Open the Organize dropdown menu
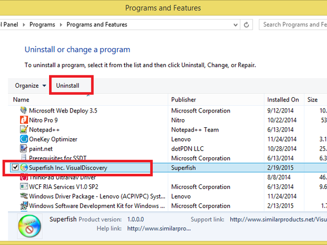This screenshot has width=327, height=245. [30, 86]
